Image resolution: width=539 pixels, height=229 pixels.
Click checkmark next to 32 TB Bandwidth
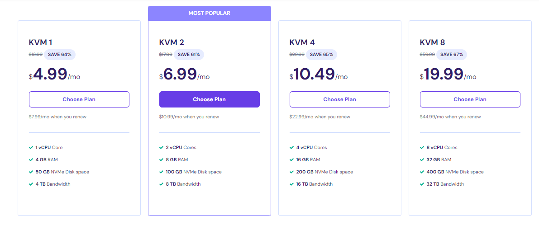[422, 184]
